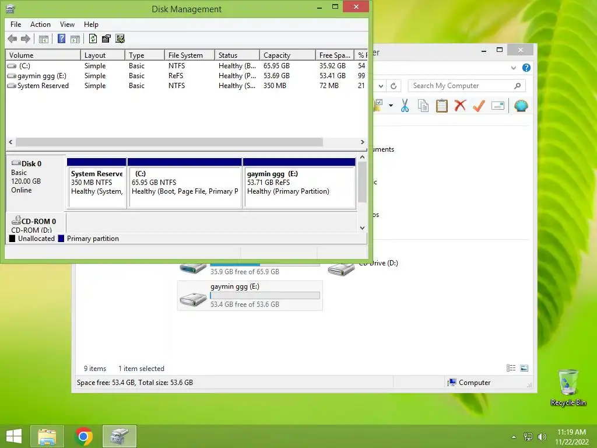Screen dimensions: 597x448
Task: Select the gaymin ggg (E:) volume row
Action: 187,76
